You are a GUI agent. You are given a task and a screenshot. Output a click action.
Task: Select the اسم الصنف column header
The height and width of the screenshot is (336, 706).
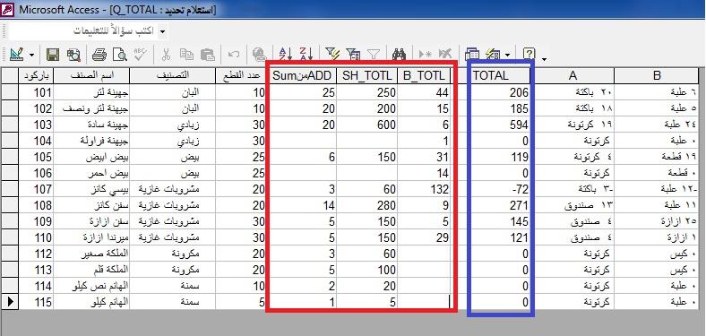(91, 75)
